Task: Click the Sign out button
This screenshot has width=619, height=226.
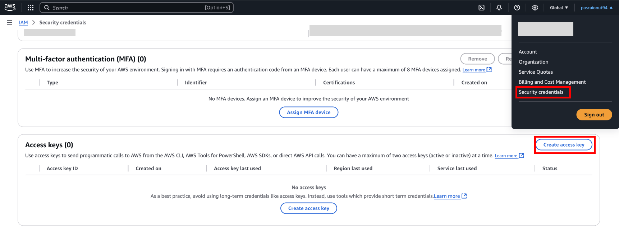Action: [x=594, y=115]
